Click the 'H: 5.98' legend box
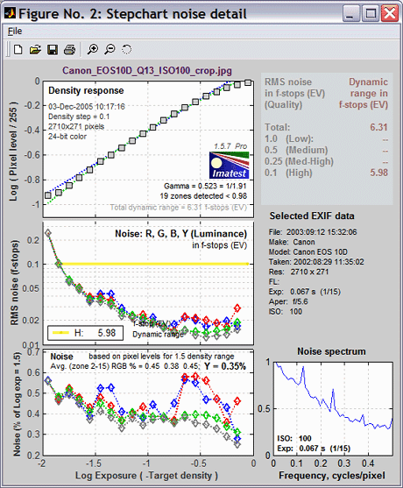Viewport: 403px width, 488px height. [85, 333]
